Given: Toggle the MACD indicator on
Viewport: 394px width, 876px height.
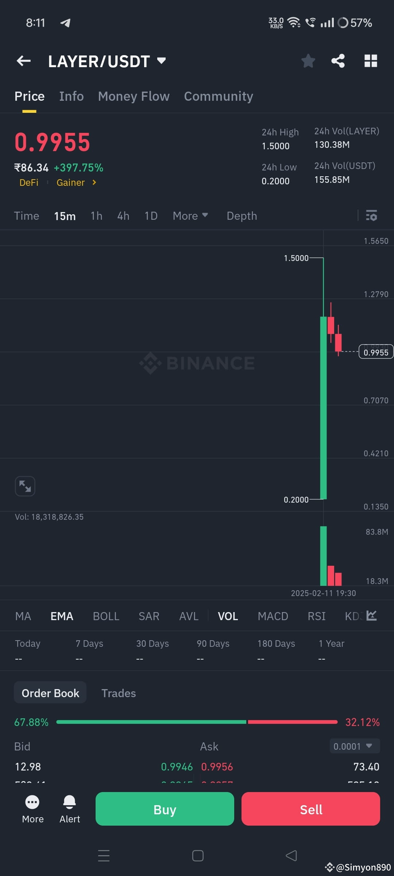Looking at the screenshot, I should click(273, 616).
